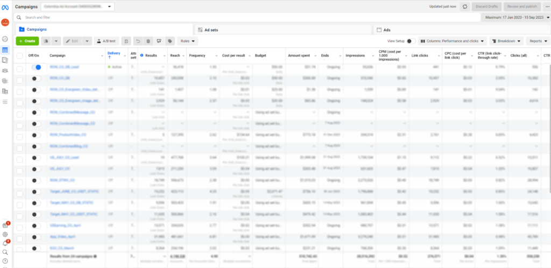Open Account overview gauge icon in sidebar

pyautogui.click(x=5, y=39)
